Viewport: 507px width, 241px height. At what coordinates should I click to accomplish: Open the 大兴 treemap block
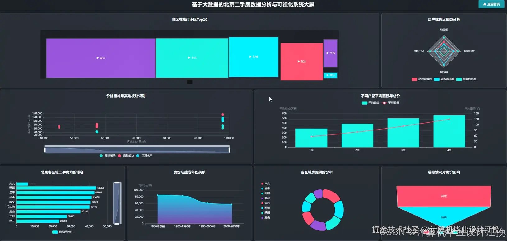[x=101, y=58]
